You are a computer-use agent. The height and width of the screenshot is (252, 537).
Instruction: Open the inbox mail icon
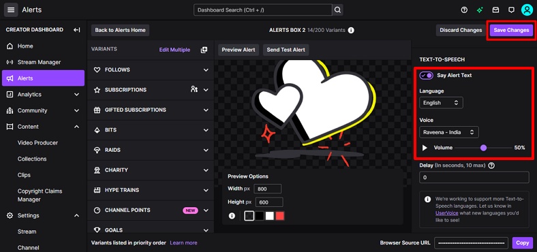[x=495, y=10]
